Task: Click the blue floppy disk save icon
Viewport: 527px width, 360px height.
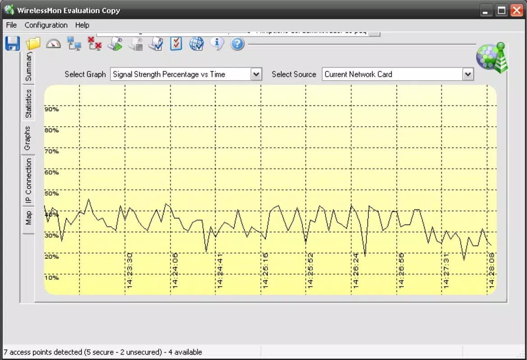Action: click(x=13, y=44)
